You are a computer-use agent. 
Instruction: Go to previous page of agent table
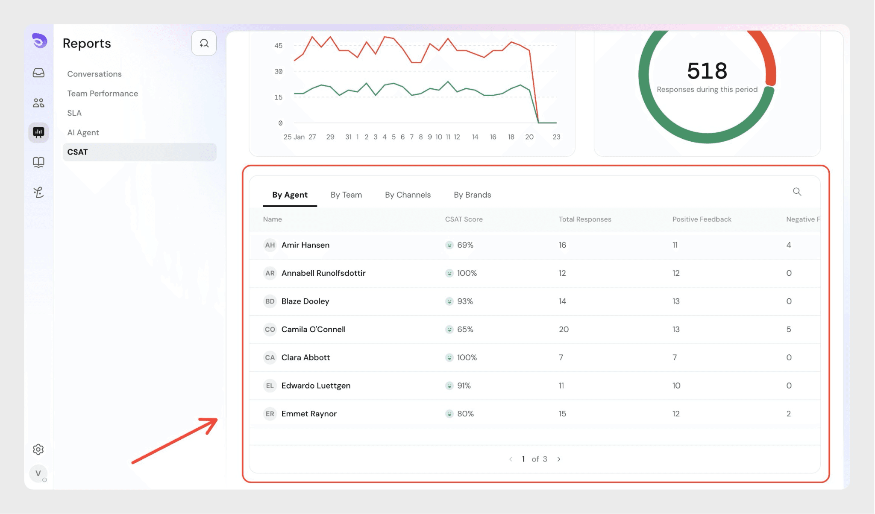coord(511,459)
